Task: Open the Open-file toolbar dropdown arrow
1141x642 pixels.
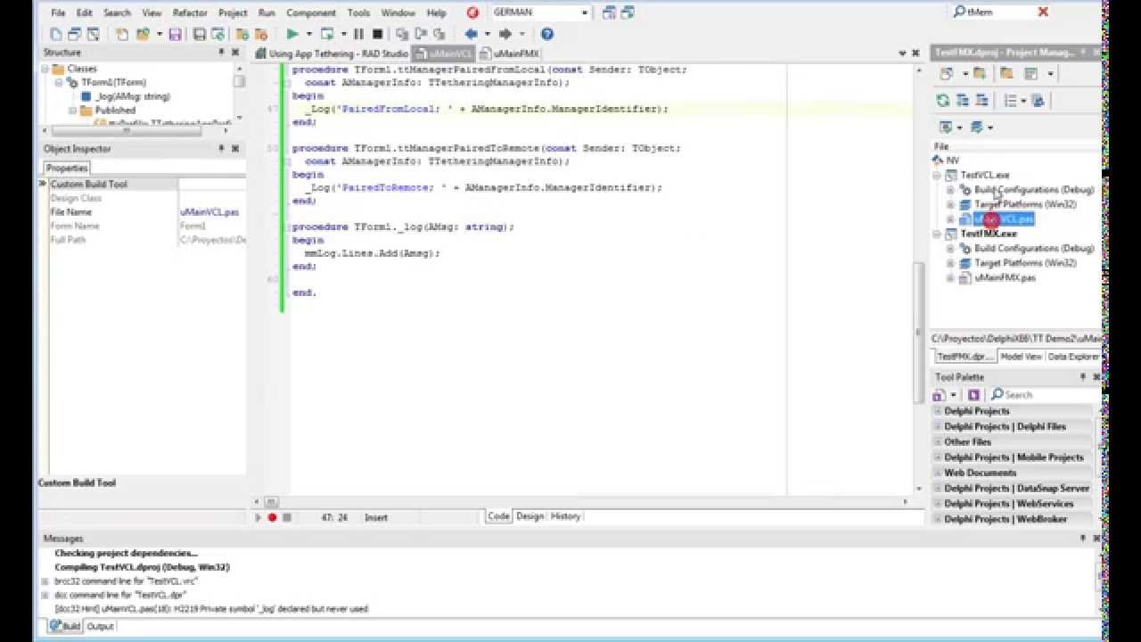Action: pyautogui.click(x=160, y=34)
